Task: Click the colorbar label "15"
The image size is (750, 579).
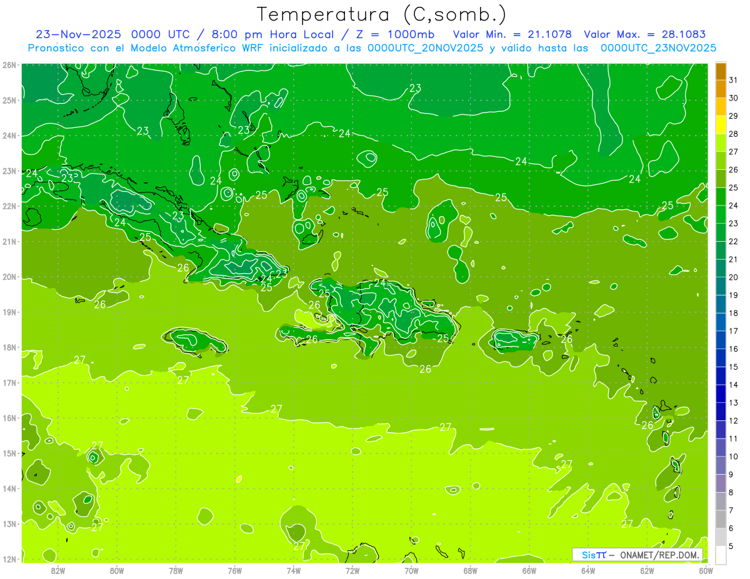Action: click(734, 367)
